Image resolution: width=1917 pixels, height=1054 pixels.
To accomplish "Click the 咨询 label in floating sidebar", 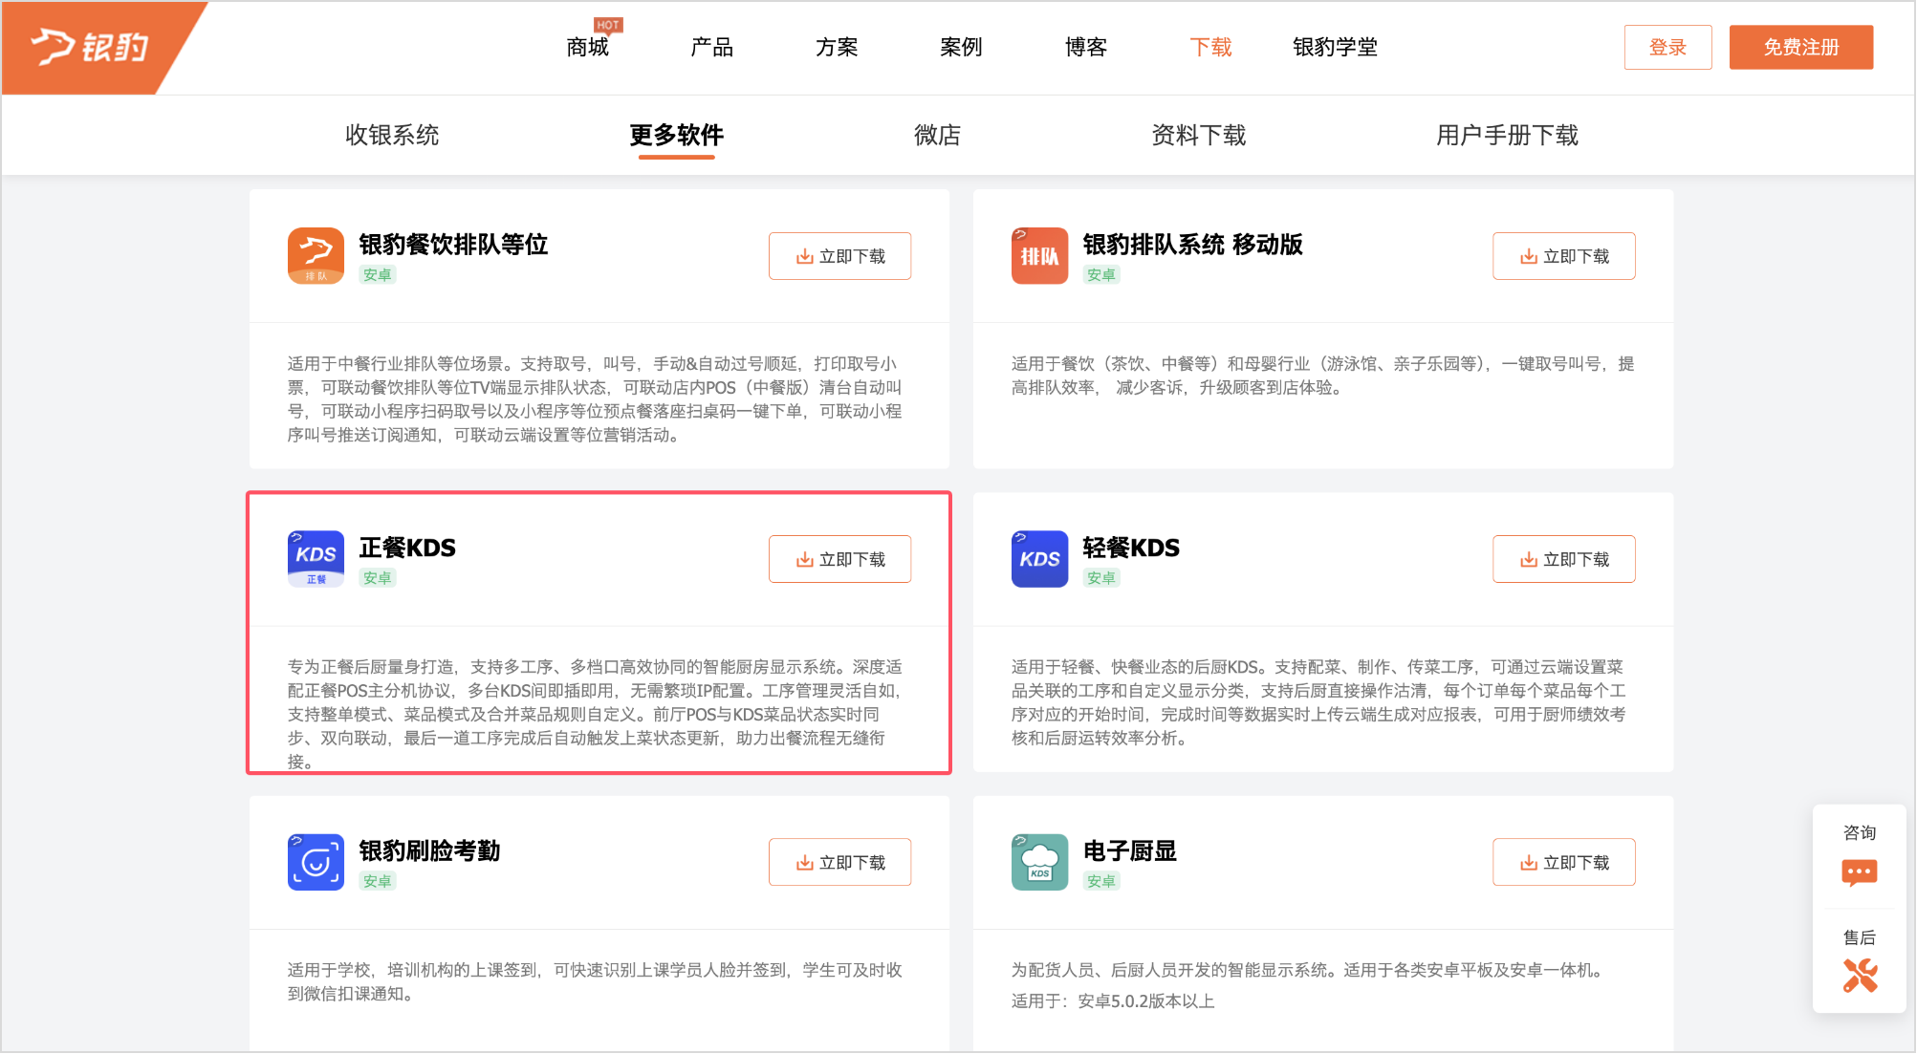I will [x=1859, y=832].
